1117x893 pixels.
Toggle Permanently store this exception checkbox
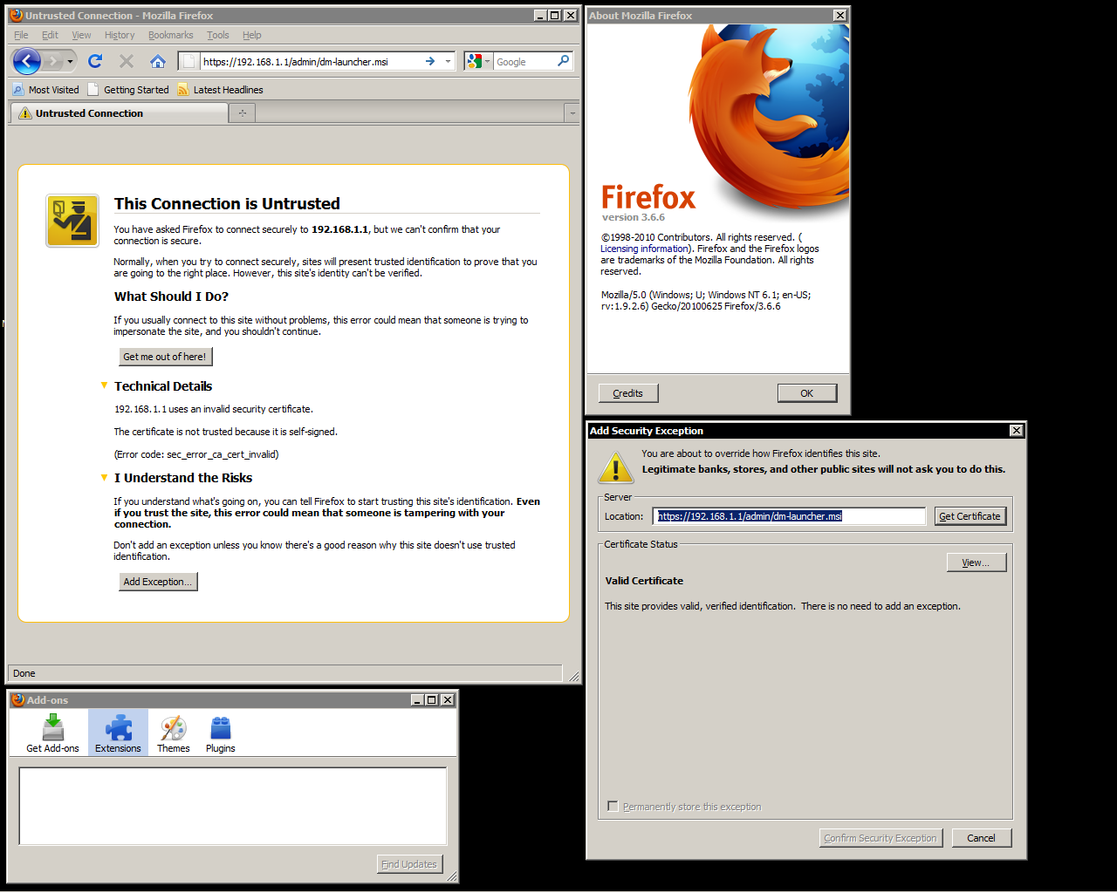613,807
